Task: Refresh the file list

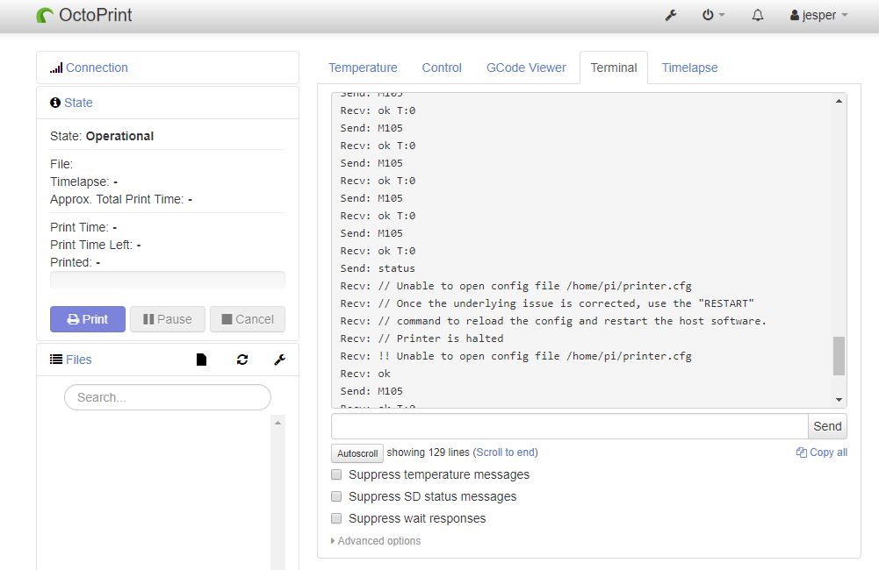Action: coord(242,360)
